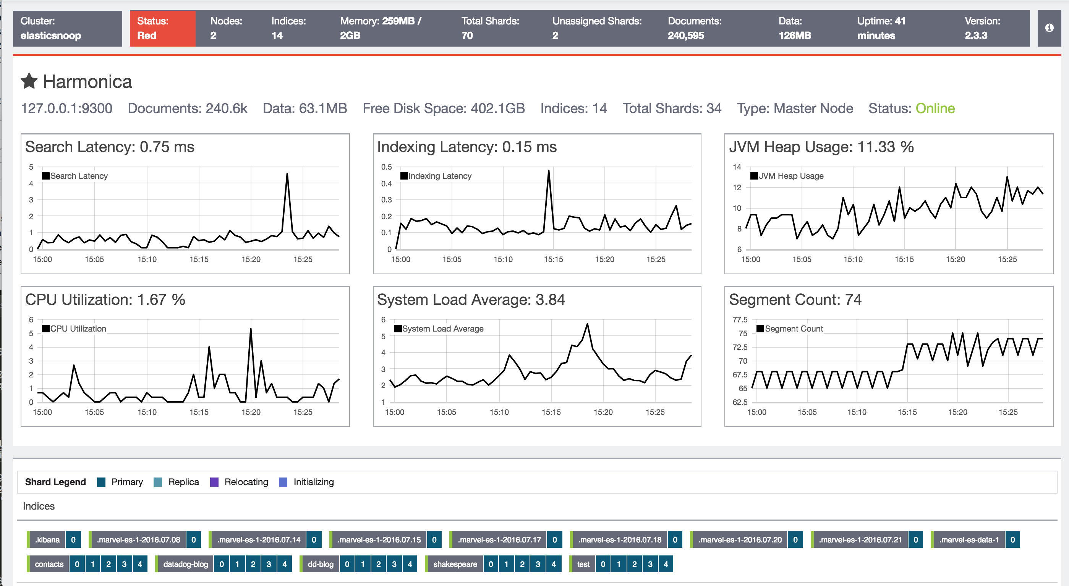Open the .kibana index
Screen dimensions: 1069x586
47,539
